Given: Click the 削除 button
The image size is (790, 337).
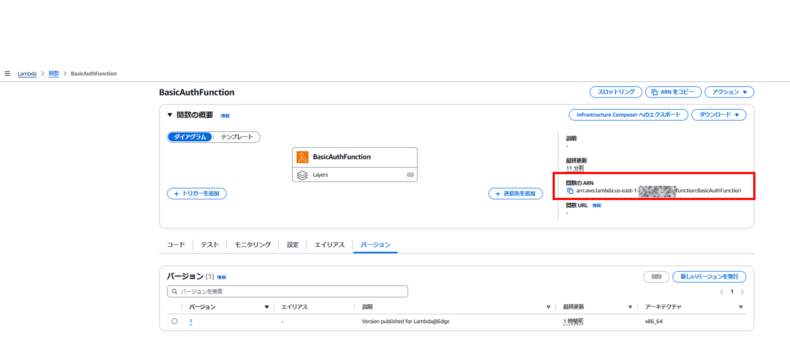Looking at the screenshot, I should click(x=656, y=277).
